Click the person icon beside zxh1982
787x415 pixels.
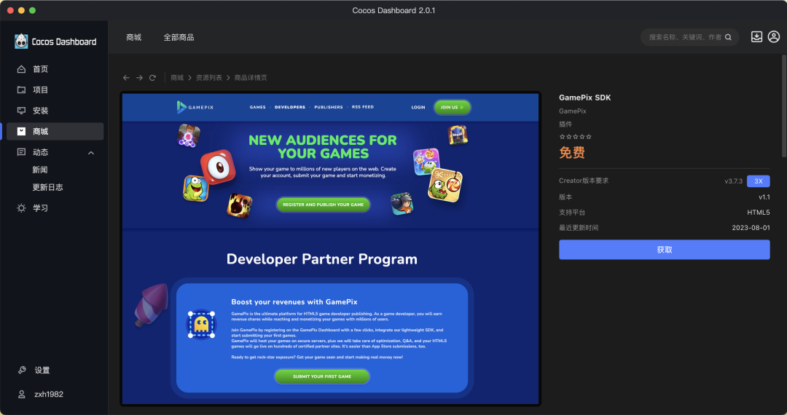pyautogui.click(x=22, y=394)
